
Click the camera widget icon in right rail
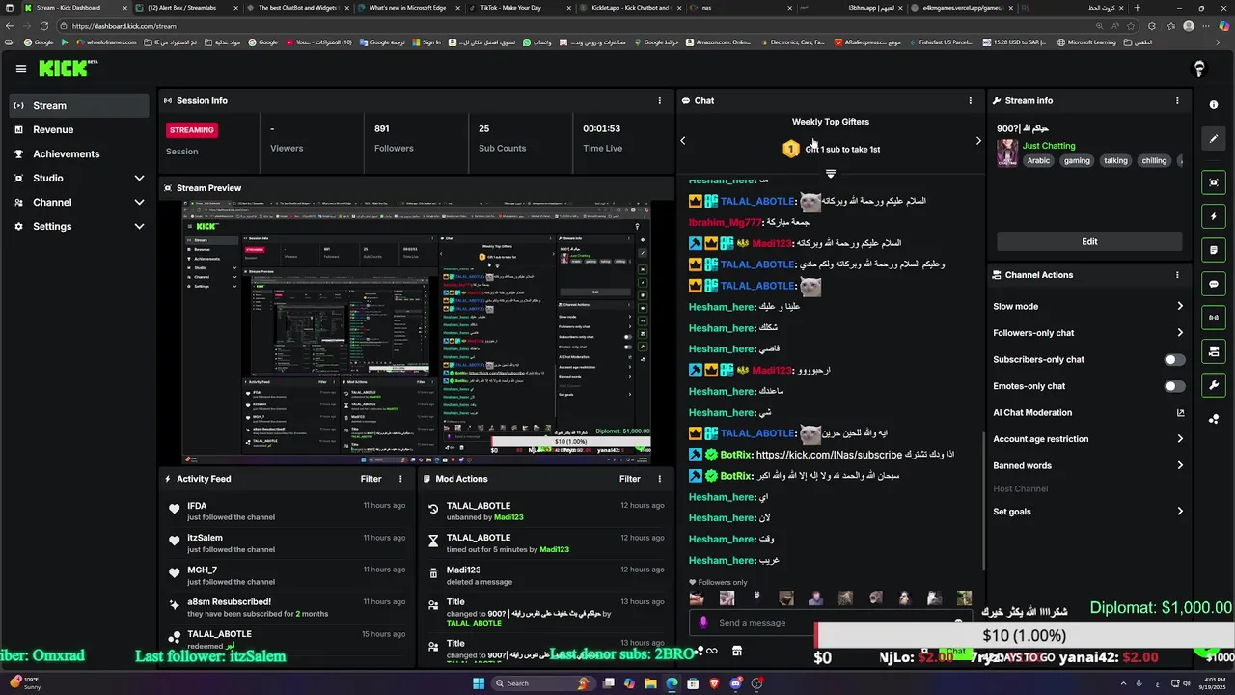[1214, 351]
